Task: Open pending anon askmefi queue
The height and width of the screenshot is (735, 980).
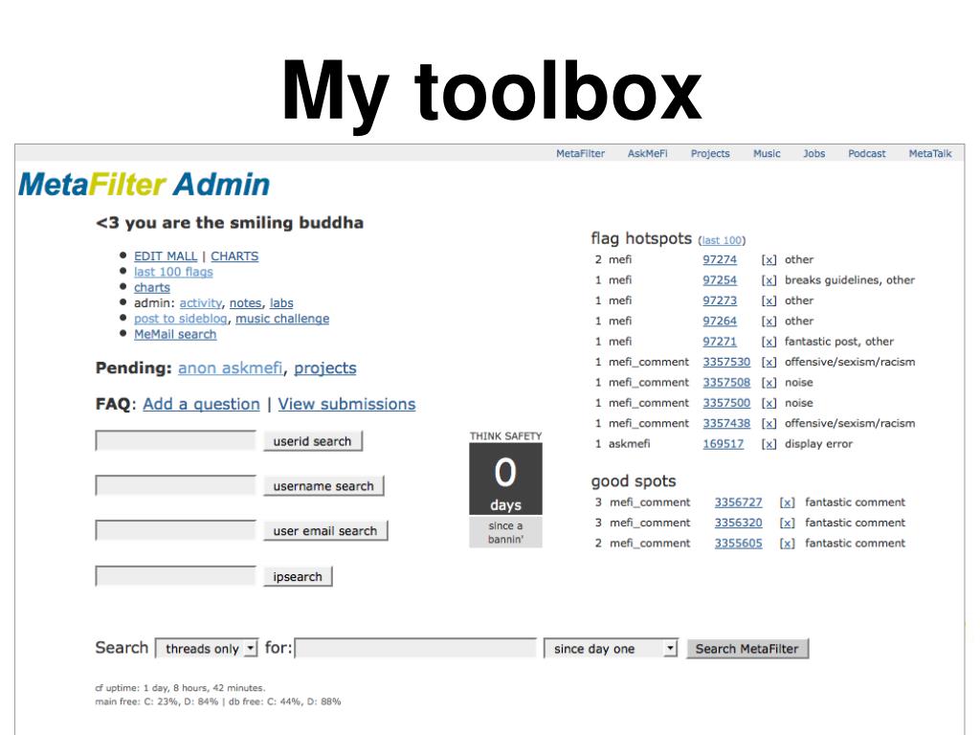Action: [230, 368]
